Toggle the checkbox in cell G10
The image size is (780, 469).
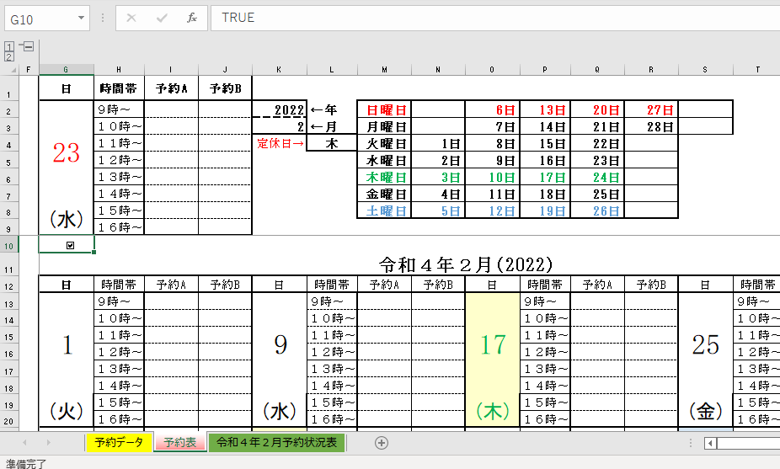70,245
